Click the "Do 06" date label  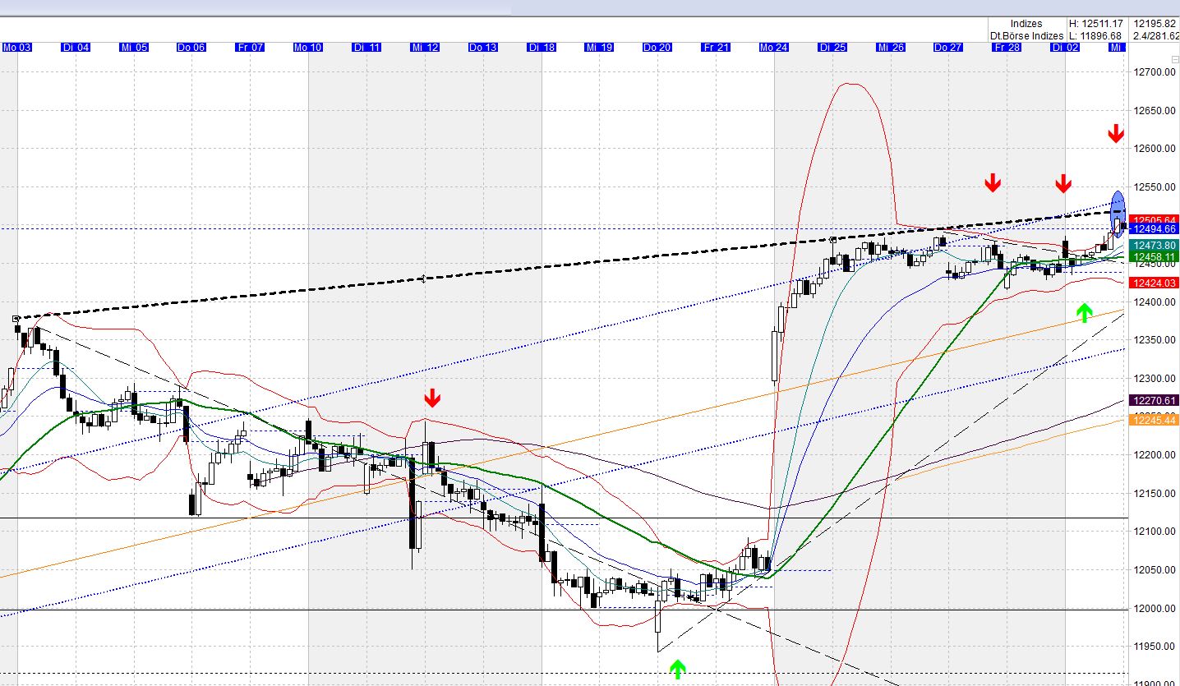(x=191, y=48)
